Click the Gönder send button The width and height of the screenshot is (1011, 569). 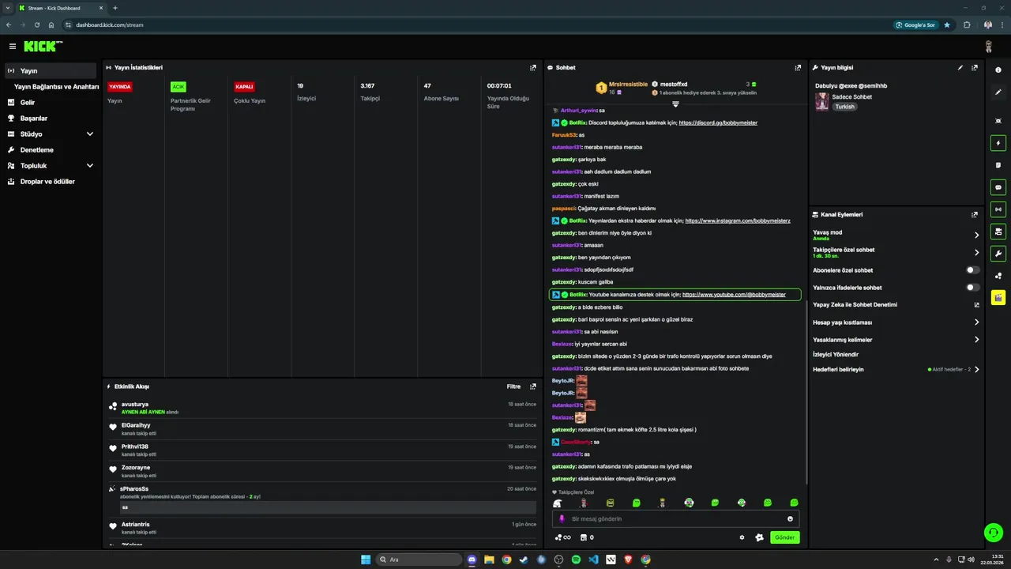pos(784,537)
